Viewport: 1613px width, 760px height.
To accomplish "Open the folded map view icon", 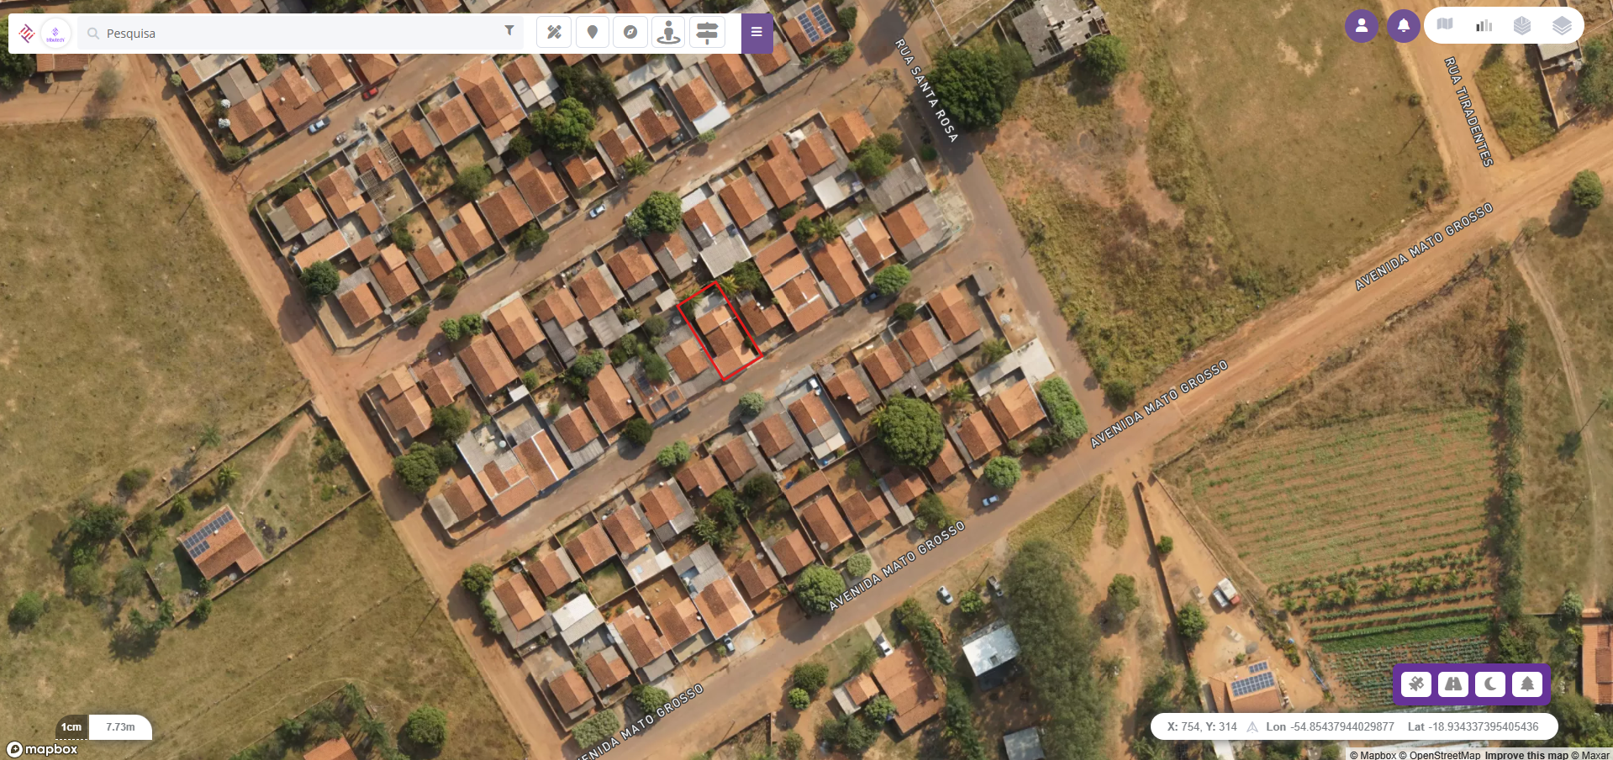I will point(1445,24).
